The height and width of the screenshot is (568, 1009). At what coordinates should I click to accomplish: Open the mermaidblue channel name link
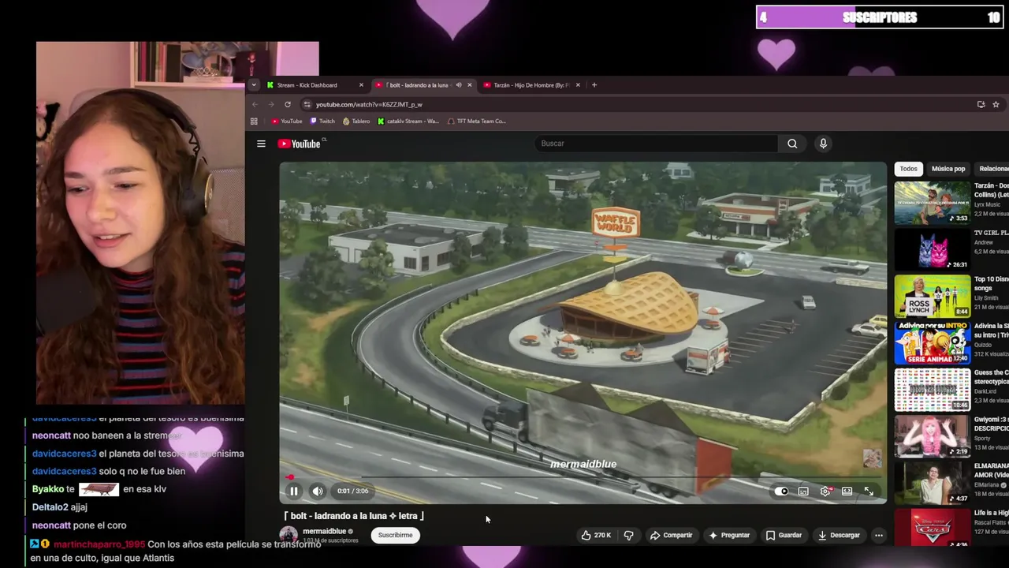pyautogui.click(x=324, y=531)
